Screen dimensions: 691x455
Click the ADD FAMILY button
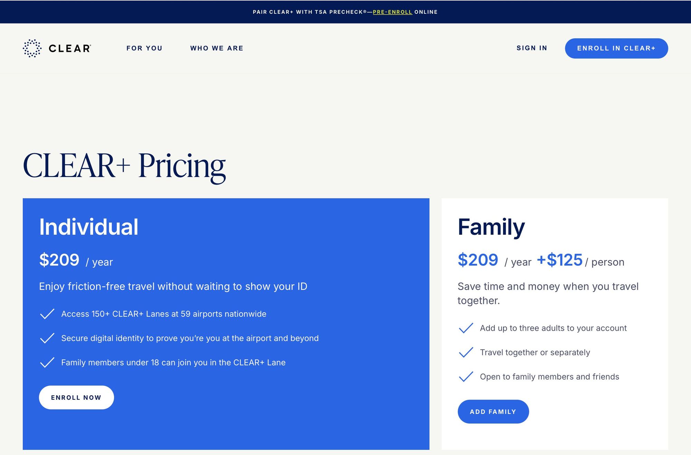coord(493,412)
